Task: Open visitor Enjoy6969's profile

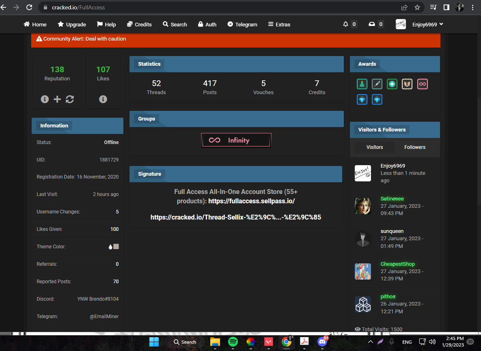Action: pyautogui.click(x=393, y=166)
